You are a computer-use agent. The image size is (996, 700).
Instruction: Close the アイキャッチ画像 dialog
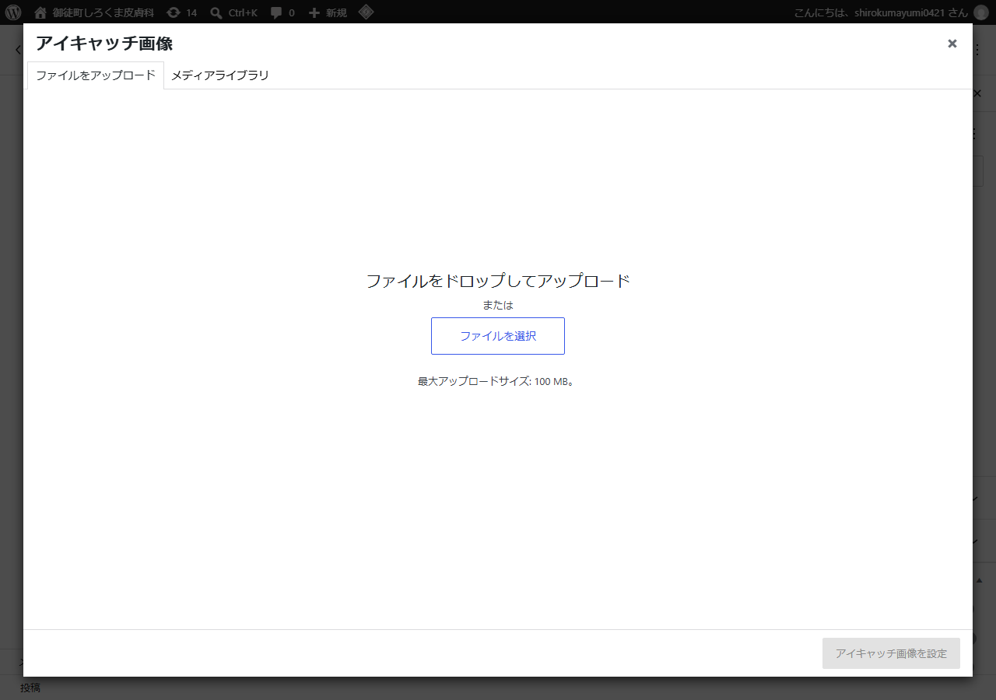[x=952, y=44]
